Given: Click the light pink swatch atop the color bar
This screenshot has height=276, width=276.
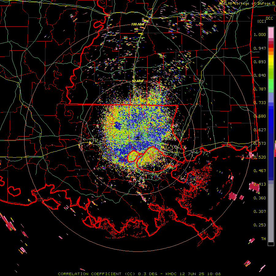Looking at the screenshot, I should pyautogui.click(x=271, y=33).
